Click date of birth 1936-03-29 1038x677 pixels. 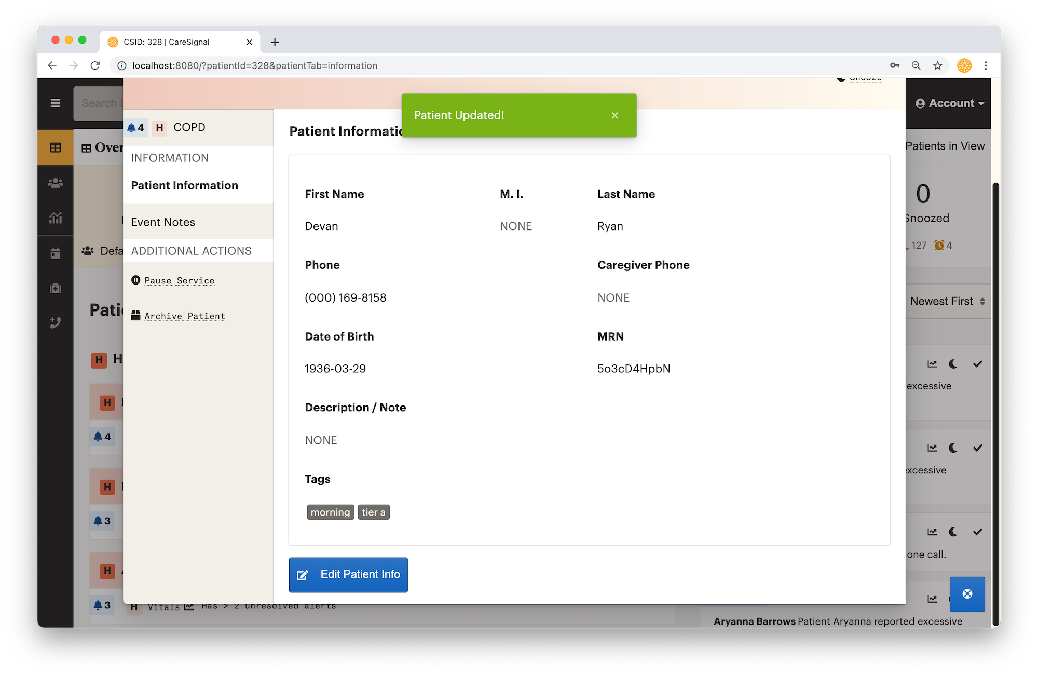335,369
